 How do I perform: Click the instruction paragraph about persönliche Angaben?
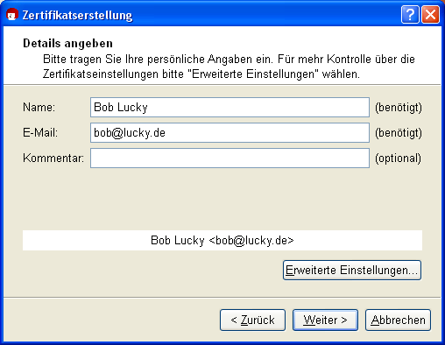[x=229, y=67]
